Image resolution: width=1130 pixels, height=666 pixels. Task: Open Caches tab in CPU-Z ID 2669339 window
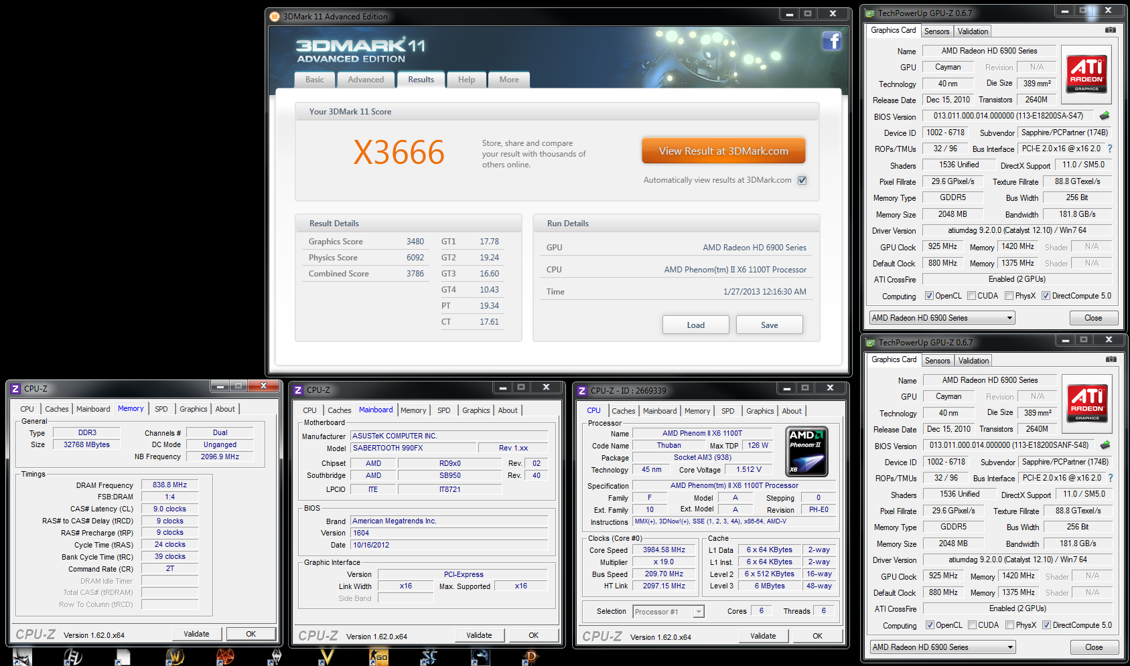point(624,411)
